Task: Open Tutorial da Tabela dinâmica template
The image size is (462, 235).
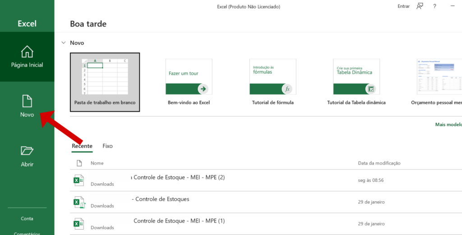Action: (x=356, y=82)
